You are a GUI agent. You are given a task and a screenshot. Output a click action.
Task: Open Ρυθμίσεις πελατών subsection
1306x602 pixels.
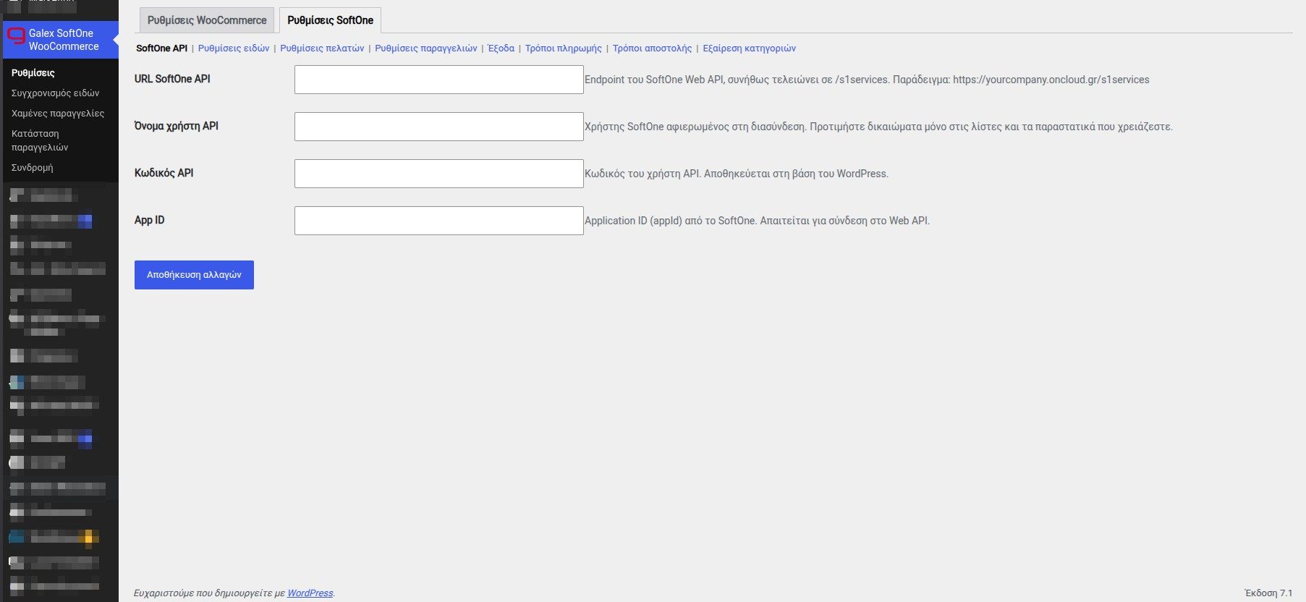click(x=322, y=48)
